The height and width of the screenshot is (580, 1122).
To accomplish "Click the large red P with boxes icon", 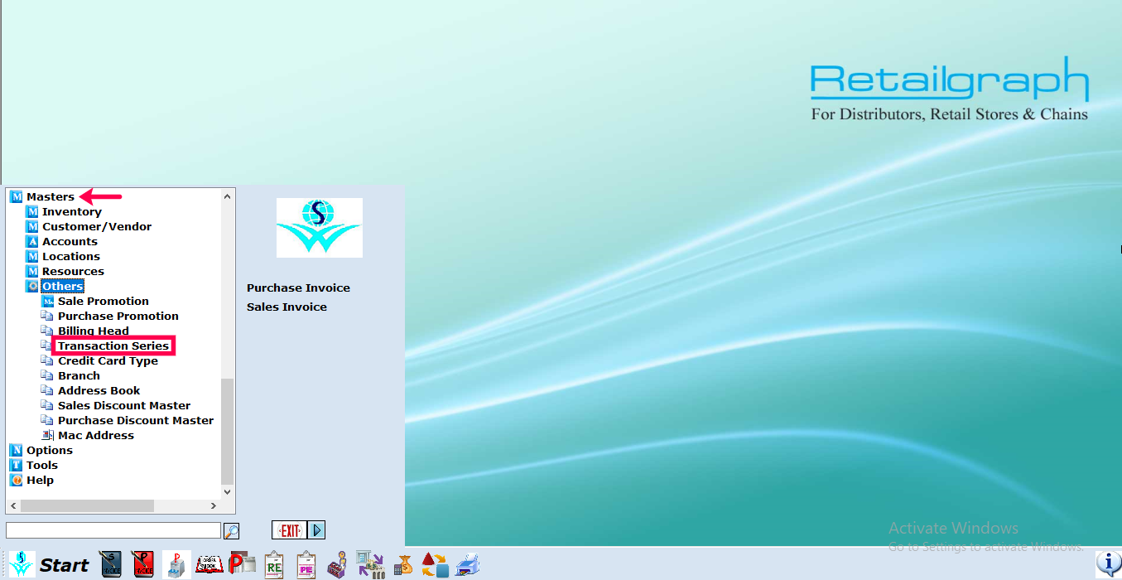I will [x=242, y=565].
